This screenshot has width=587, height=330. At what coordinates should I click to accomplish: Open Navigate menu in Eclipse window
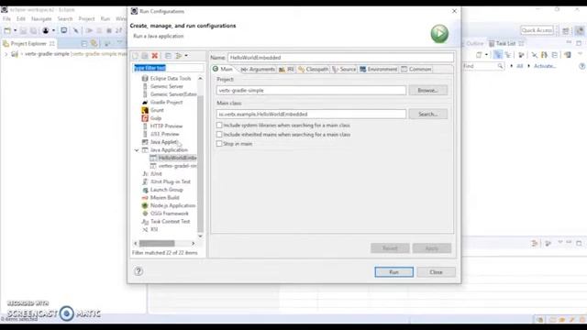[41, 18]
